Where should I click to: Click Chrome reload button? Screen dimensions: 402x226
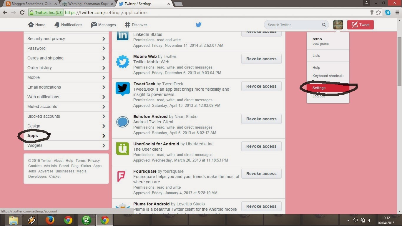22,12
